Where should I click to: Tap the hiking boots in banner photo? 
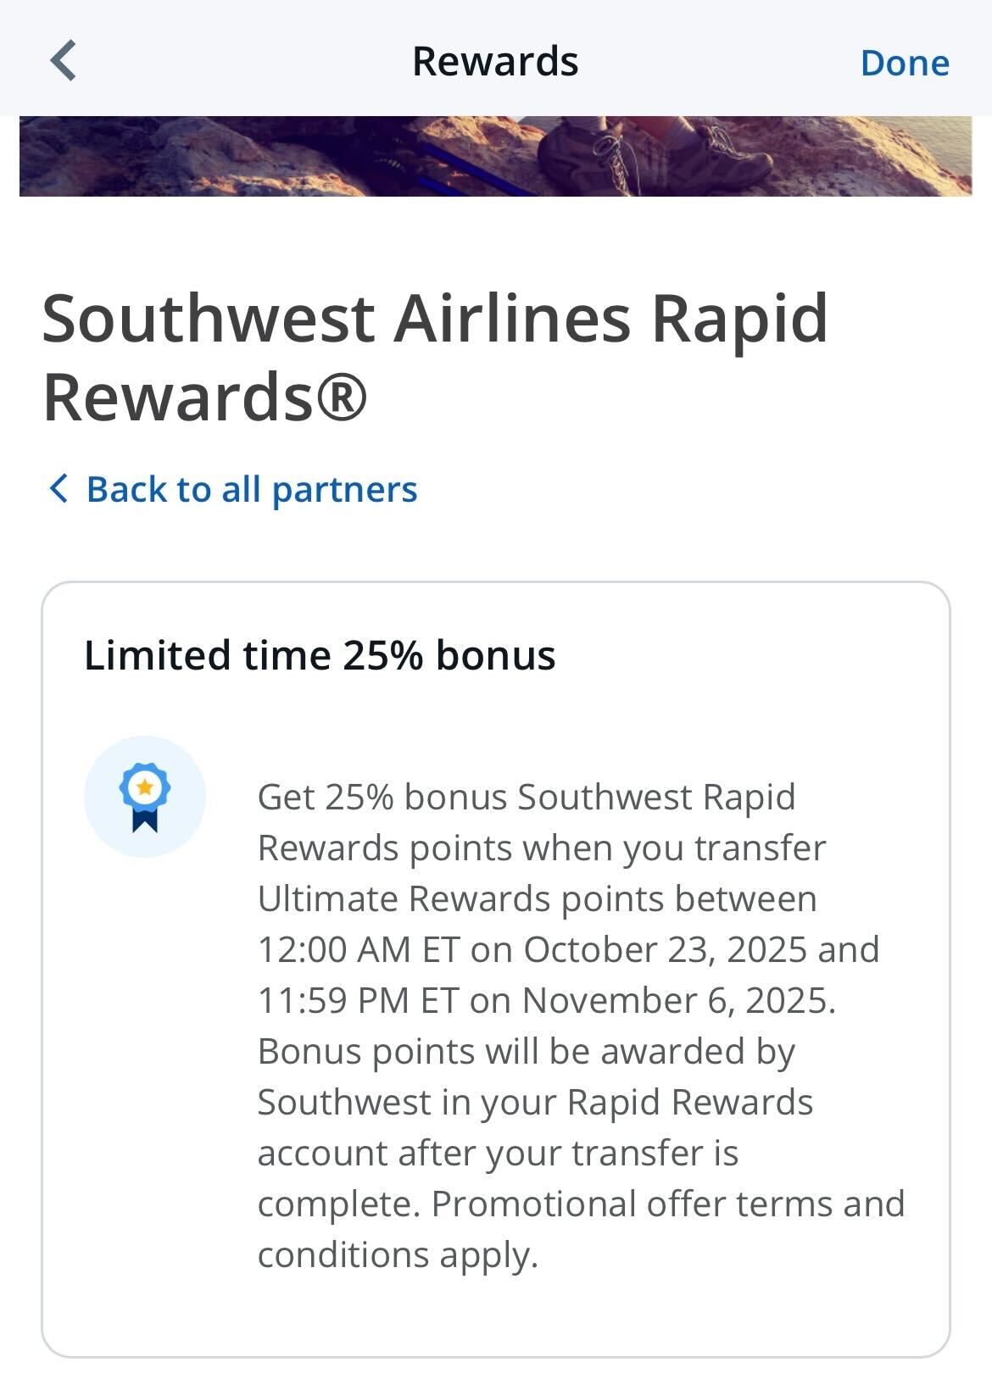(x=653, y=155)
